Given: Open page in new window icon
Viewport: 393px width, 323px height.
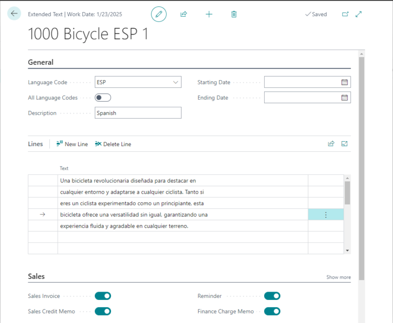Looking at the screenshot, I should (x=345, y=14).
